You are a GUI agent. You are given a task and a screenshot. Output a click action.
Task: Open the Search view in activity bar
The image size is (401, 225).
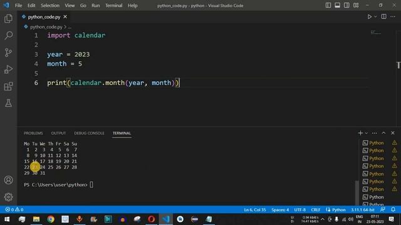coord(8,36)
